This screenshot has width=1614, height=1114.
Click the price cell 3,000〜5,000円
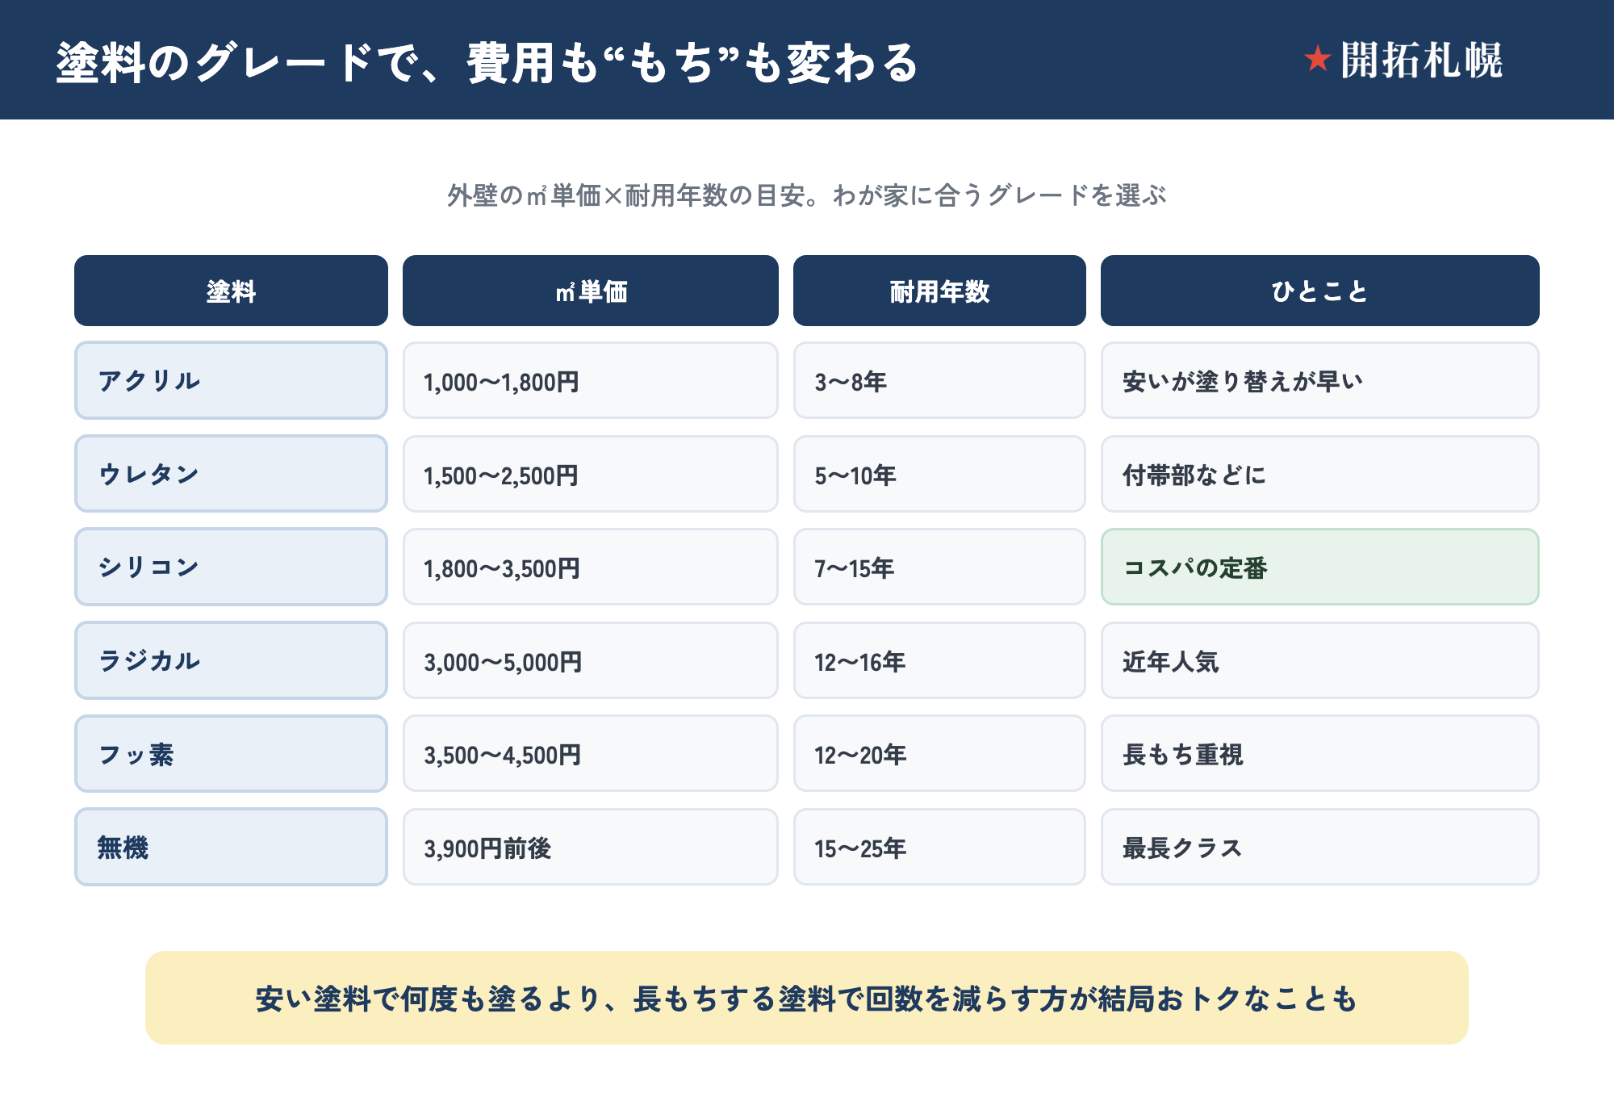591,660
